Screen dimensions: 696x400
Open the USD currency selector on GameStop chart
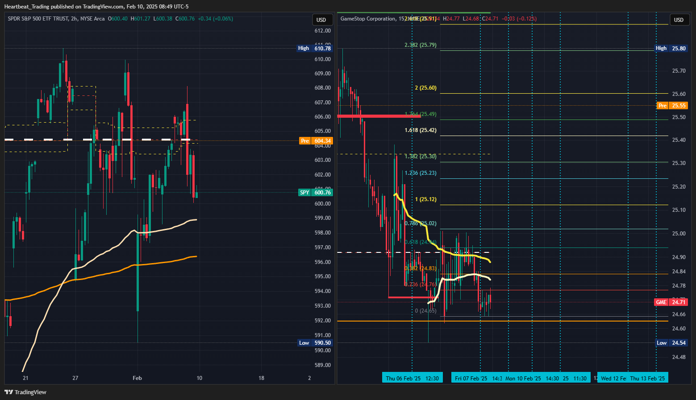tap(679, 20)
